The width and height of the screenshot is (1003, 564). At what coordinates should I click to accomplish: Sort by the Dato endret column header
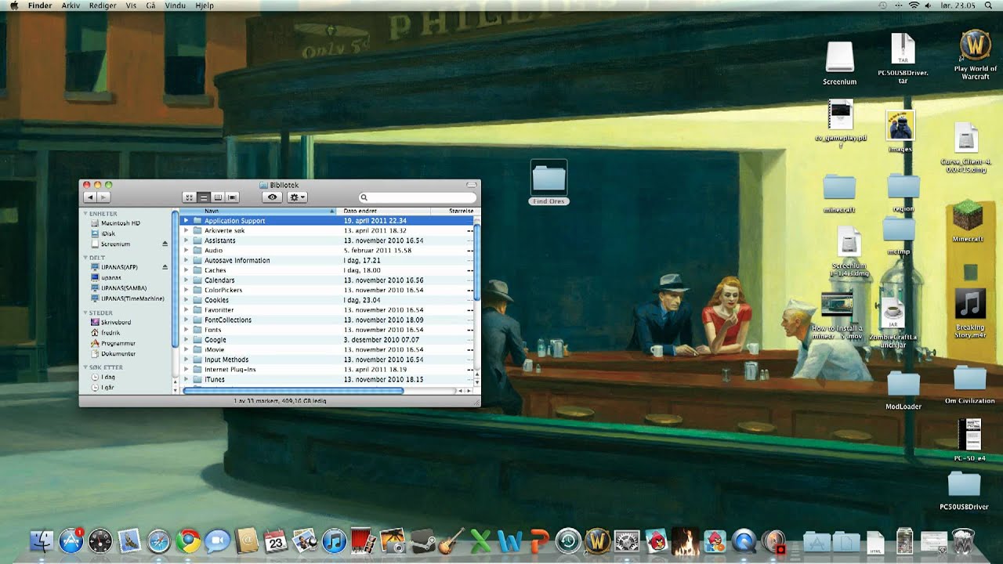point(384,211)
